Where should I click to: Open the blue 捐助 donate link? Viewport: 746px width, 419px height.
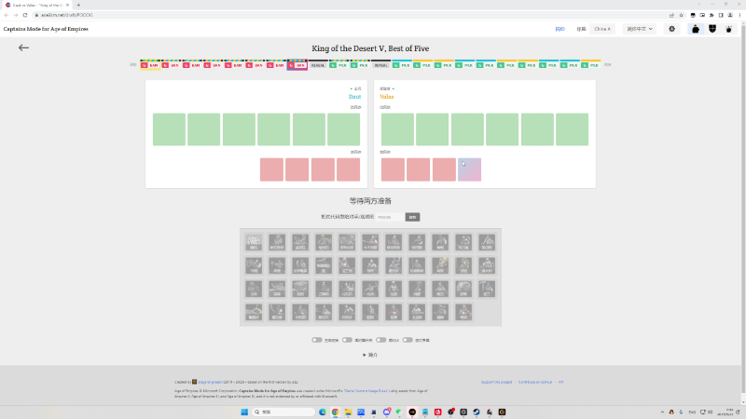coord(560,29)
